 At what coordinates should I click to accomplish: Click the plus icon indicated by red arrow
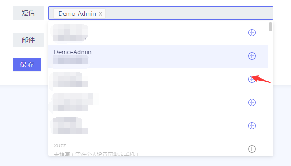pos(251,79)
